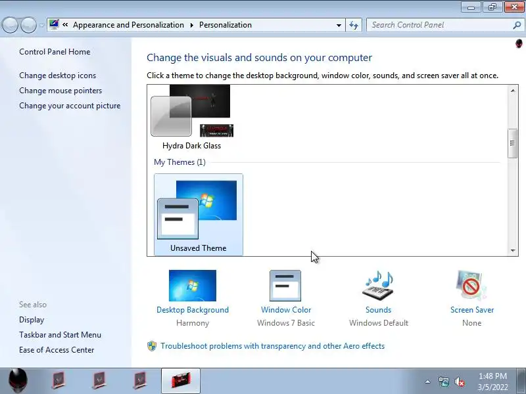Viewport: 526px width, 394px height.
Task: Click the None screen saver label
Action: tap(471, 323)
